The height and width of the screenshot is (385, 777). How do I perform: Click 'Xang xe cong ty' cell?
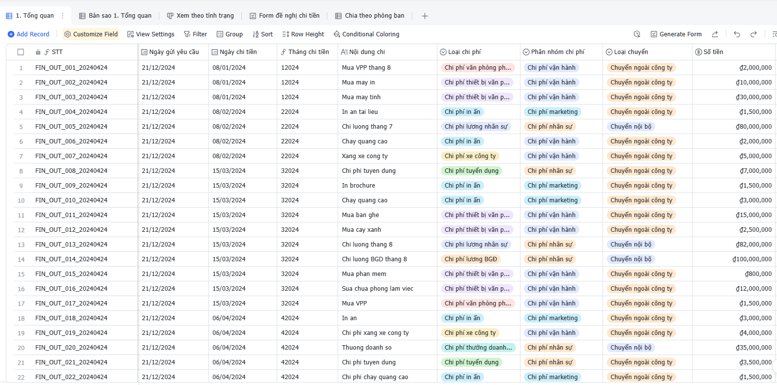(x=387, y=156)
